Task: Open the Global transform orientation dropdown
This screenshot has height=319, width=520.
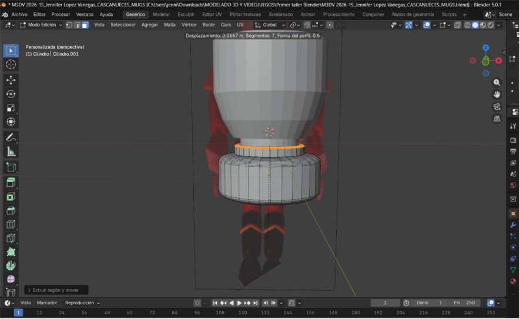Action: click(x=270, y=25)
